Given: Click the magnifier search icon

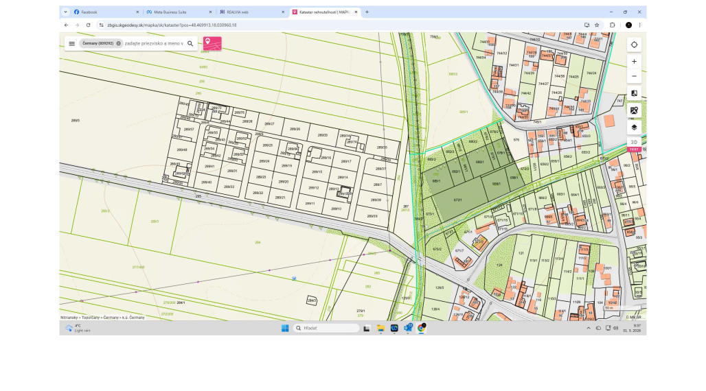Looking at the screenshot, I should [190, 43].
